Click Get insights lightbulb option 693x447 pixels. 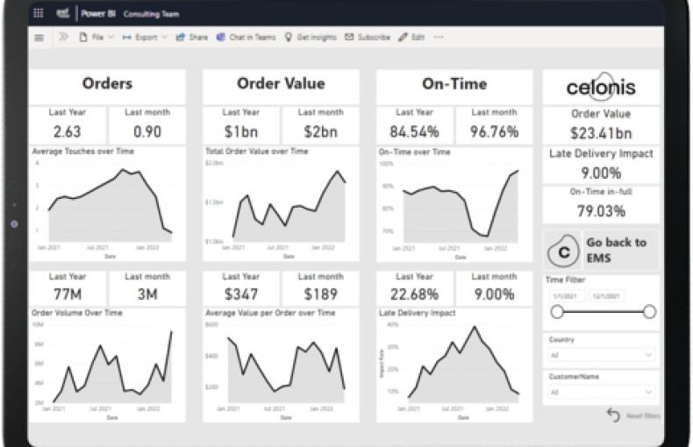[x=311, y=38]
